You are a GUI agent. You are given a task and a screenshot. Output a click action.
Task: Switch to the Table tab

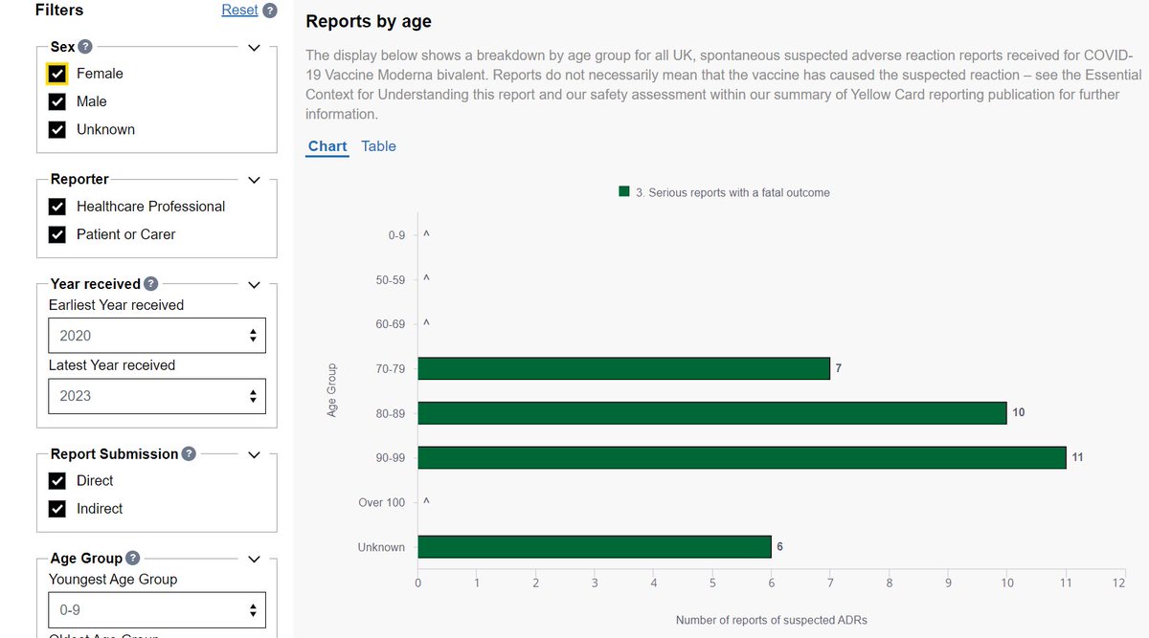(x=378, y=146)
